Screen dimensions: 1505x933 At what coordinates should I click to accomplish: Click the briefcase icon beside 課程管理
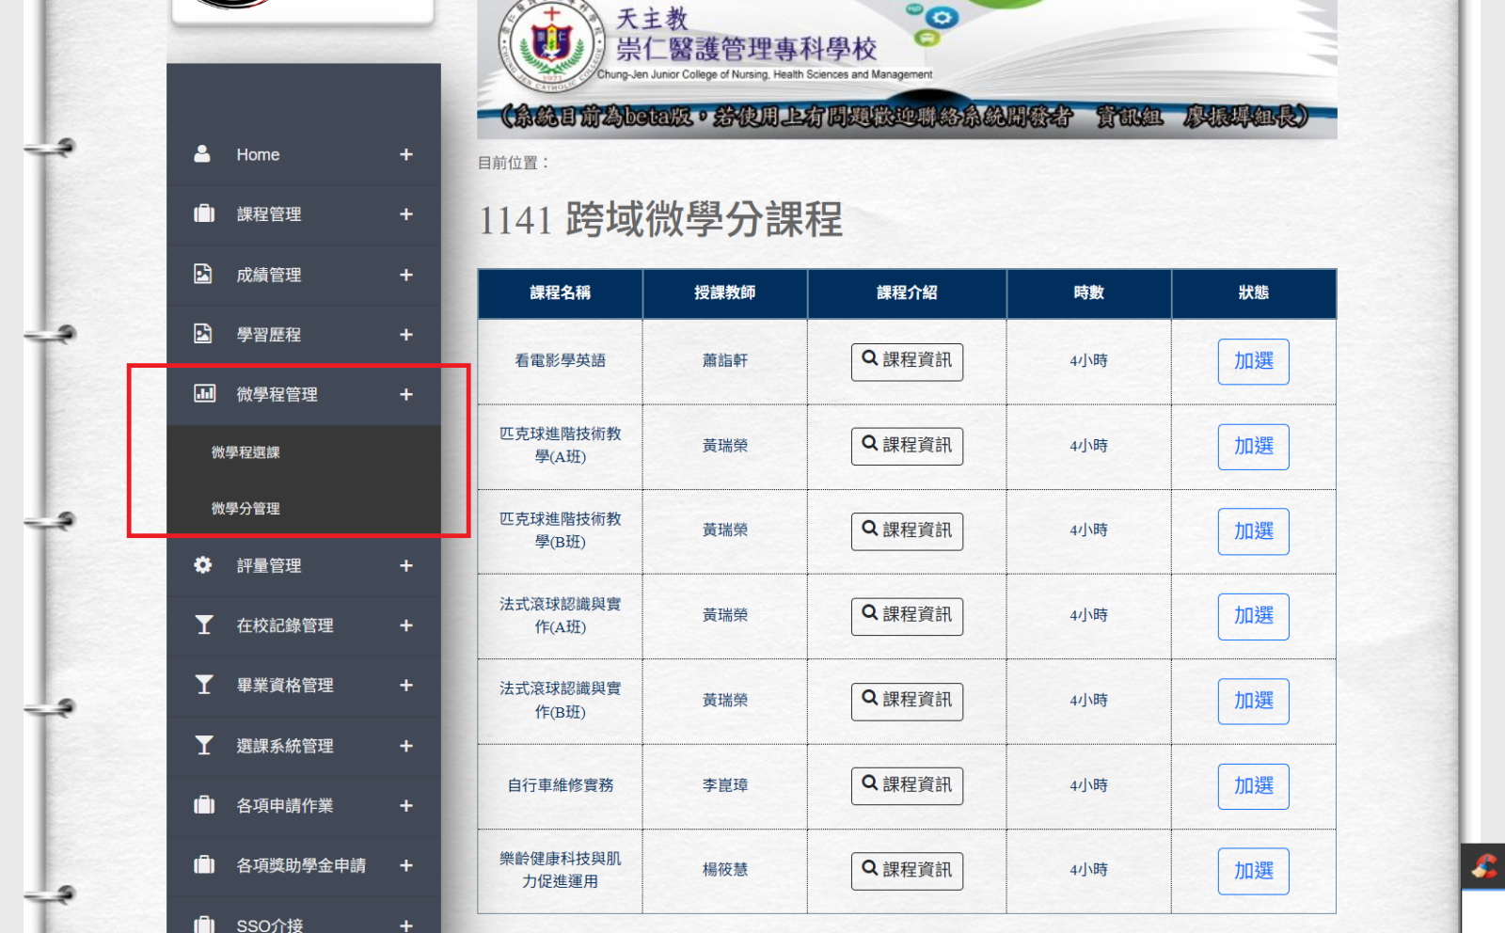coord(203,214)
